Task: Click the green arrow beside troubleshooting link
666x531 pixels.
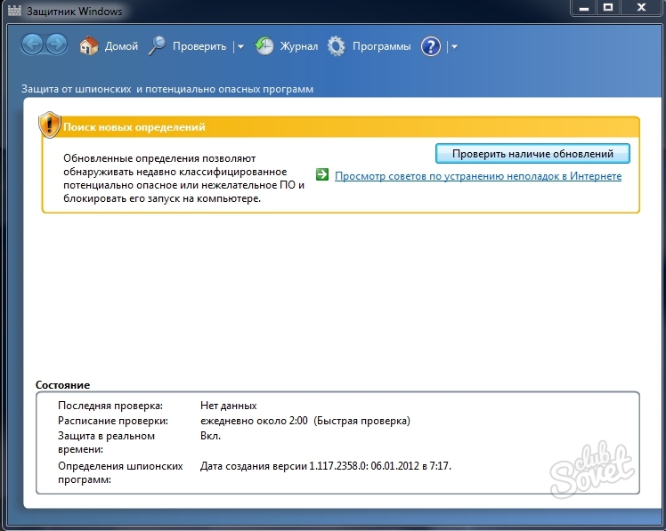Action: click(322, 174)
